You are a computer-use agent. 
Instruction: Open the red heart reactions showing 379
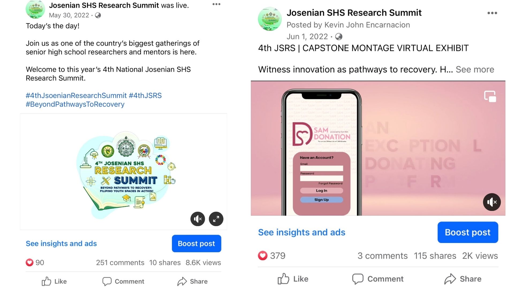272,256
